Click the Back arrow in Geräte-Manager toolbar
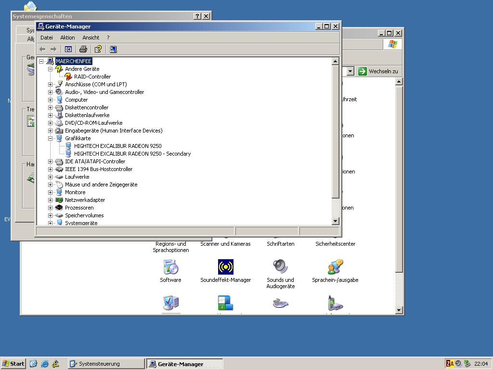493x370 pixels. pos(43,49)
